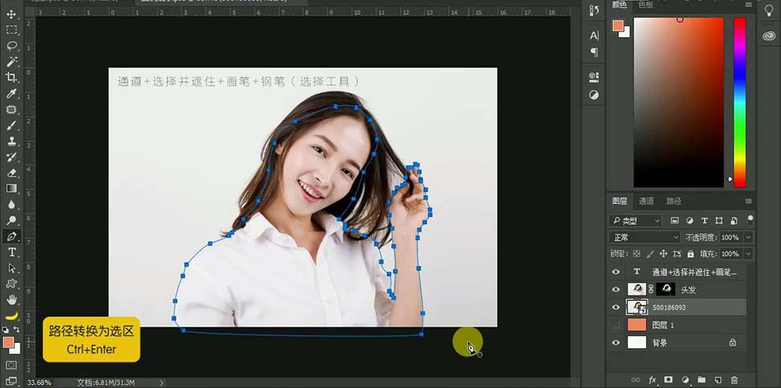Switch to the 色板 tab
Image resolution: width=781 pixels, height=388 pixels.
[x=645, y=5]
